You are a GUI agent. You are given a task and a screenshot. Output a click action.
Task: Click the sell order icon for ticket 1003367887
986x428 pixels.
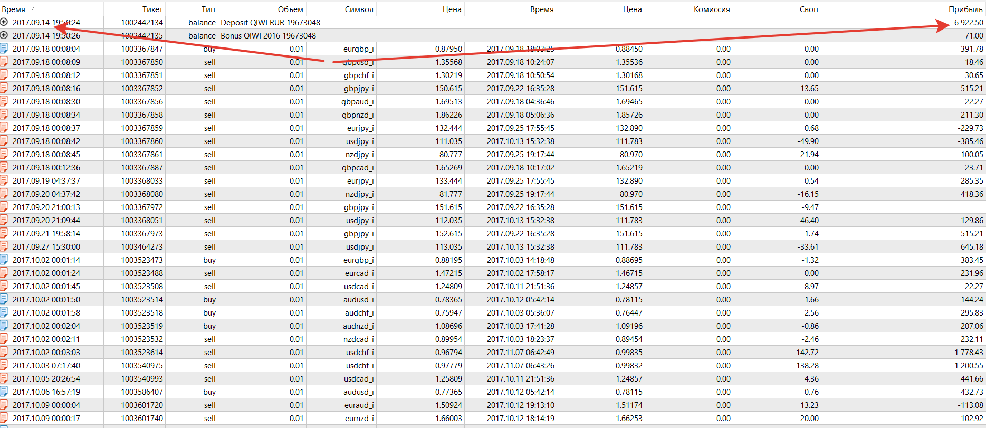click(x=4, y=167)
